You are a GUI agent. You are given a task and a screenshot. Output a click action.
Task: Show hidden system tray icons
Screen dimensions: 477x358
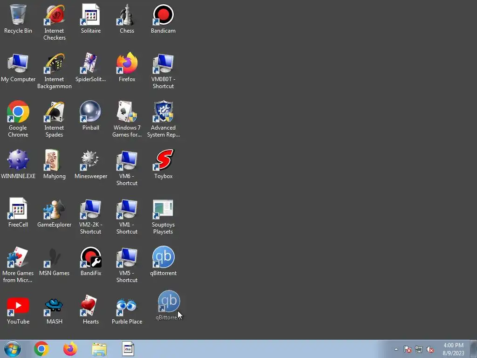[396, 349]
